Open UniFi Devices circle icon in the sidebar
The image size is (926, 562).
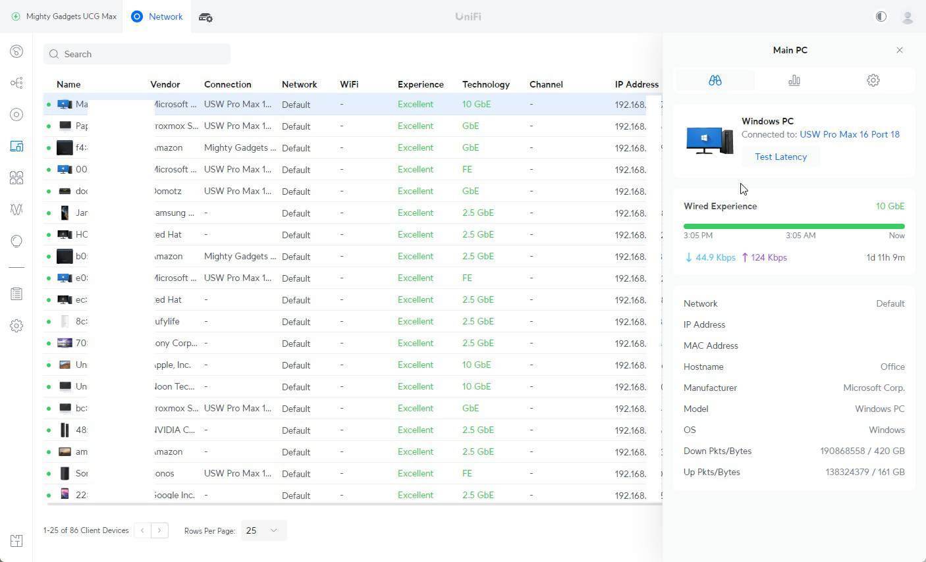pos(16,115)
